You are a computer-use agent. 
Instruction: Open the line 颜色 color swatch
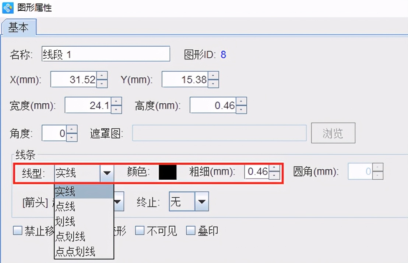point(168,173)
